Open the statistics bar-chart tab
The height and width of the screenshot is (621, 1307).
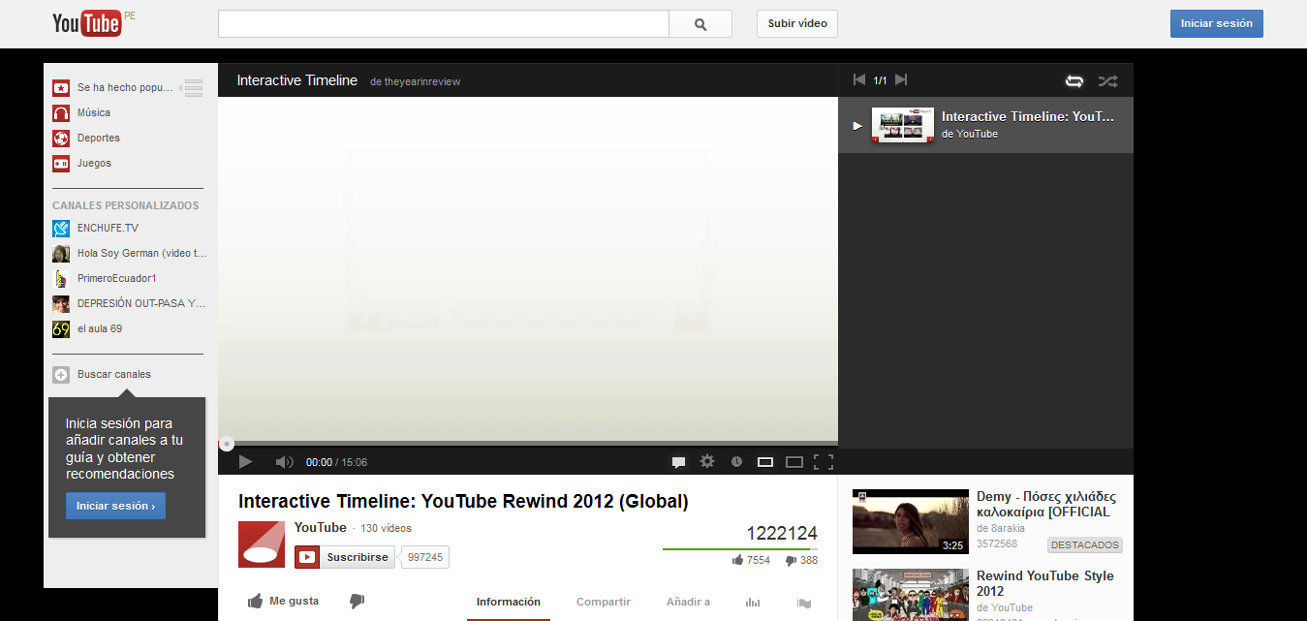753,602
